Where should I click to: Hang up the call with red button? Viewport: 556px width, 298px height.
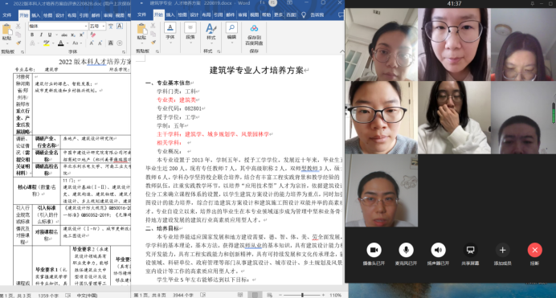click(x=535, y=250)
